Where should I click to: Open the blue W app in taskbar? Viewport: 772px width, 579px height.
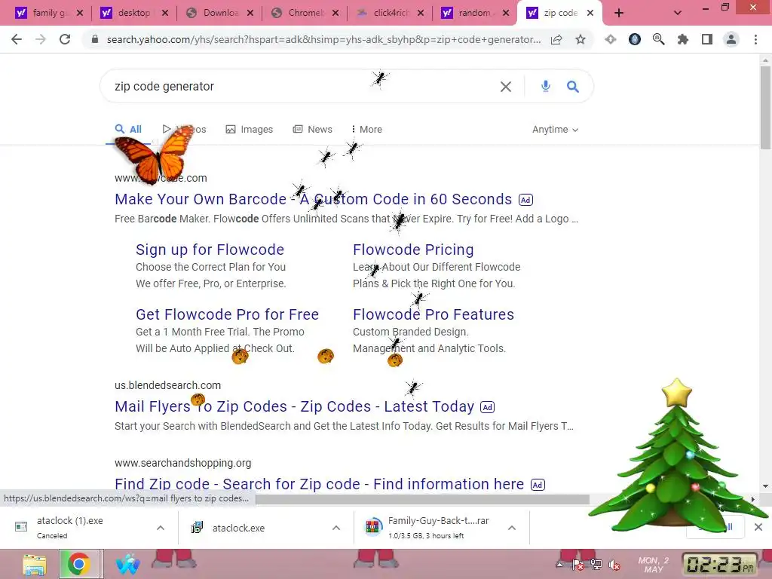(x=128, y=564)
